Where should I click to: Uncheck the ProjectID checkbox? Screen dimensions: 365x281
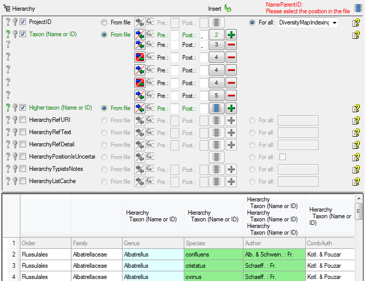click(23, 22)
